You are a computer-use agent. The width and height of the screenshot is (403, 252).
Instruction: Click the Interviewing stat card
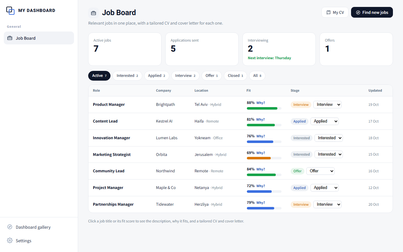pos(279,49)
